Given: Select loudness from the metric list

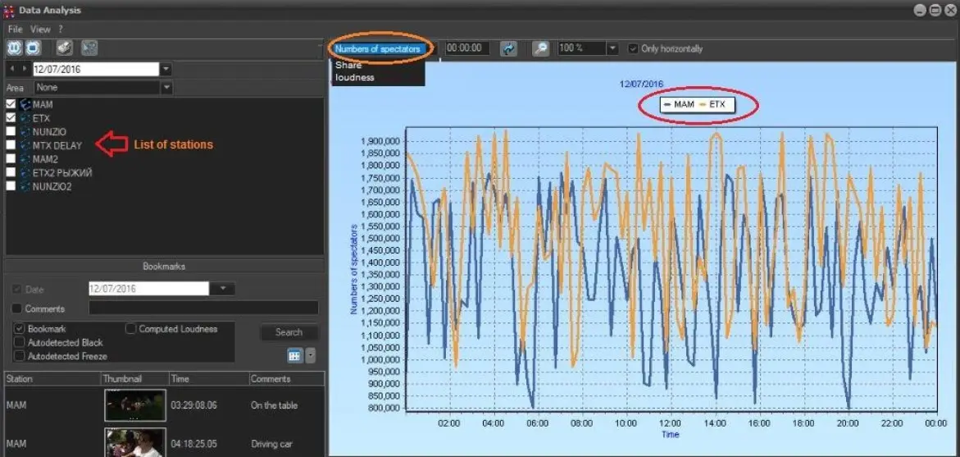Looking at the screenshot, I should tap(355, 77).
